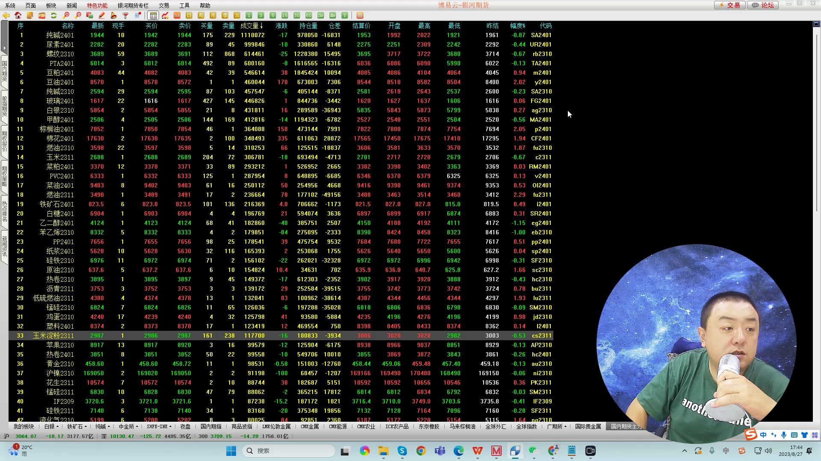Screen dimensions: 821x461
Task: Click the home icon in toolbar
Action: (18, 15)
